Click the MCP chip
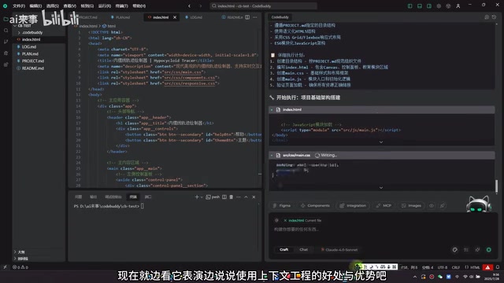 coord(384,206)
